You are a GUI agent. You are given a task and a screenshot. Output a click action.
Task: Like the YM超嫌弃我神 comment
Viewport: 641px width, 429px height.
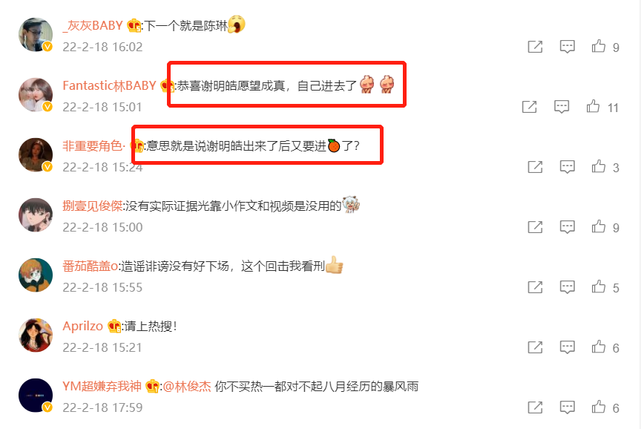599,407
